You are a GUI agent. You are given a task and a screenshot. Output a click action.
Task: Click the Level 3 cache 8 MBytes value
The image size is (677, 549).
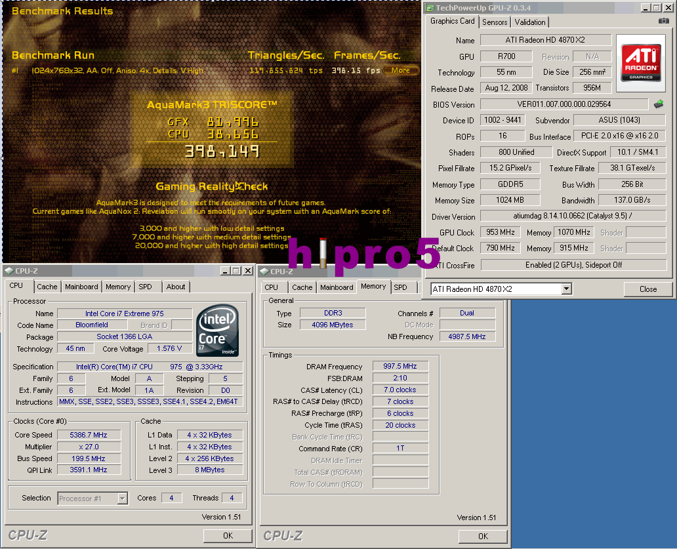[210, 470]
